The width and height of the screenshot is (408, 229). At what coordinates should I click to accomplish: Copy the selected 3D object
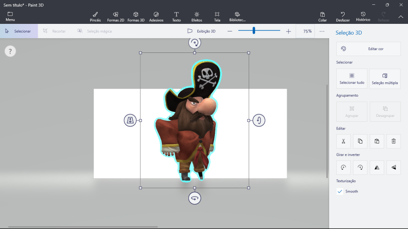click(x=360, y=141)
